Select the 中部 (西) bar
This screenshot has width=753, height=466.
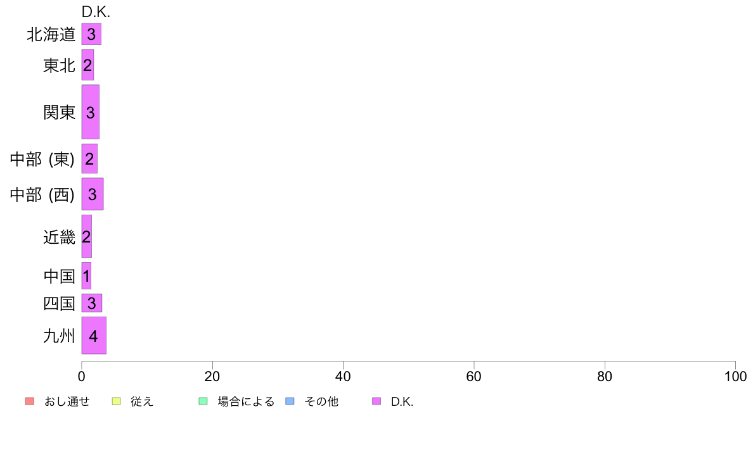(x=92, y=194)
